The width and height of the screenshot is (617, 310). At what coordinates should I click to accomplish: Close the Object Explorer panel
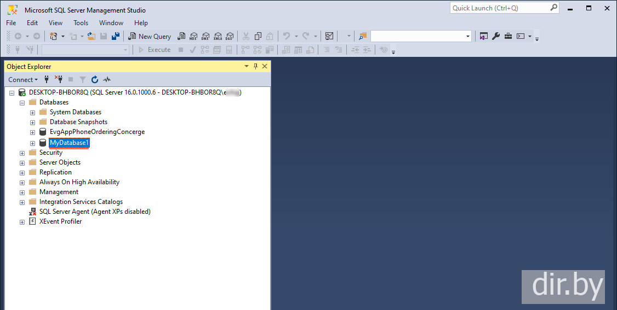[x=265, y=66]
